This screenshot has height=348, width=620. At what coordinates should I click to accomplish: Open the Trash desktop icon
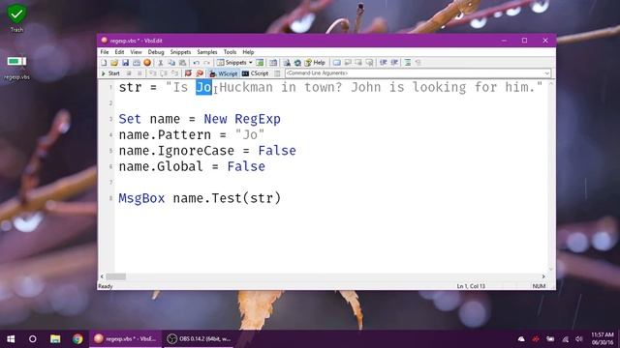pos(16,18)
